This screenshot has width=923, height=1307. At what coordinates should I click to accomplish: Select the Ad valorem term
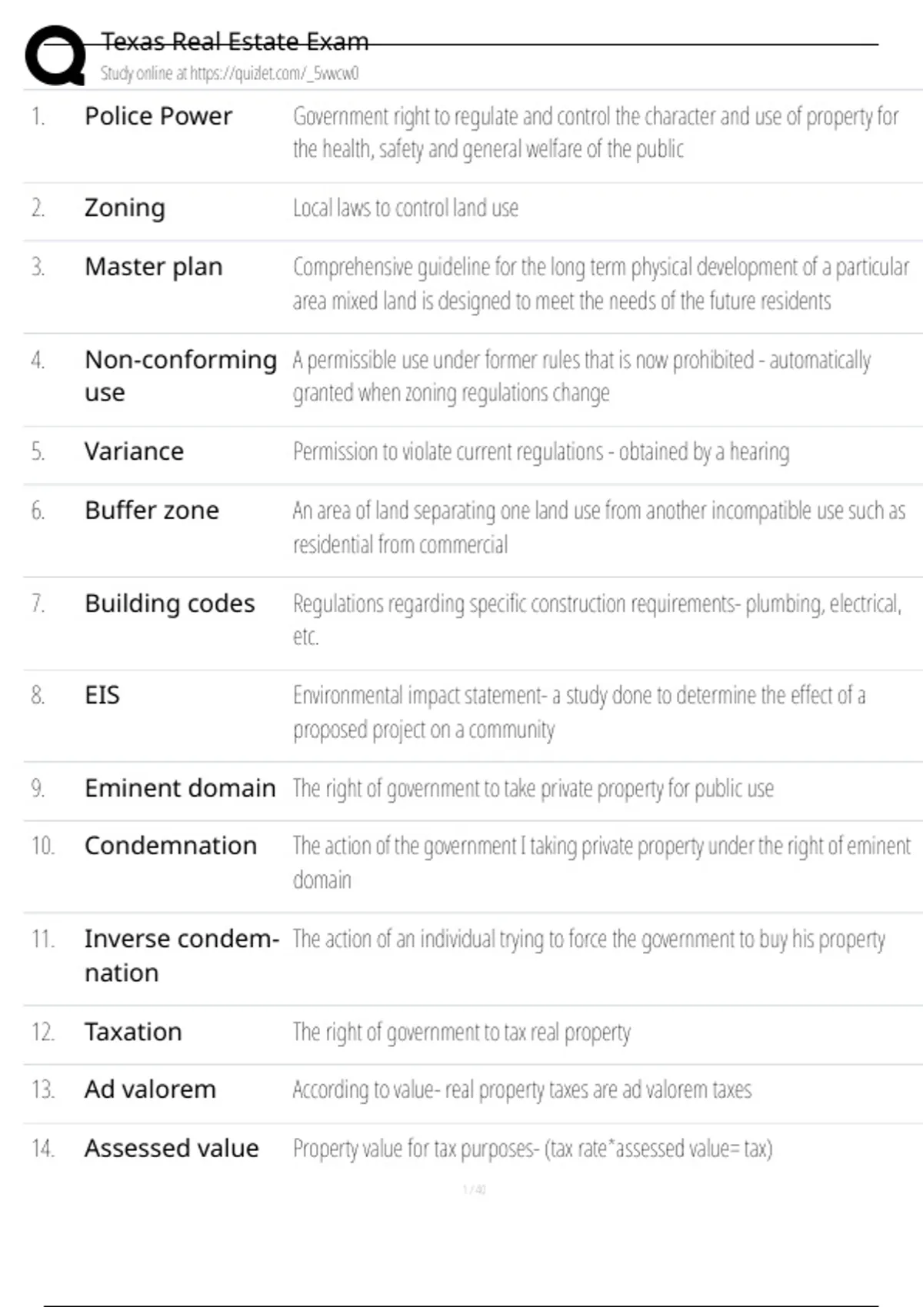(150, 1089)
